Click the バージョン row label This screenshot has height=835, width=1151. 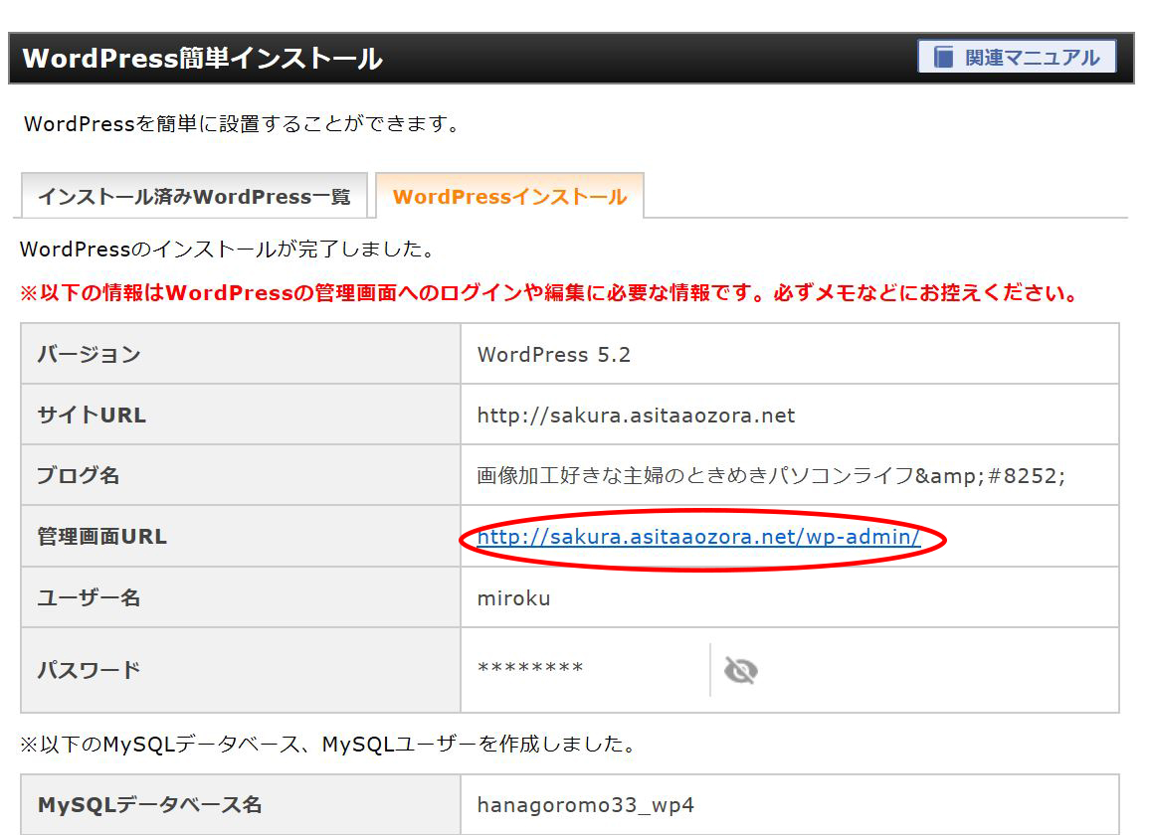pos(89,355)
